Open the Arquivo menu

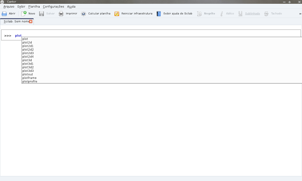(9, 6)
